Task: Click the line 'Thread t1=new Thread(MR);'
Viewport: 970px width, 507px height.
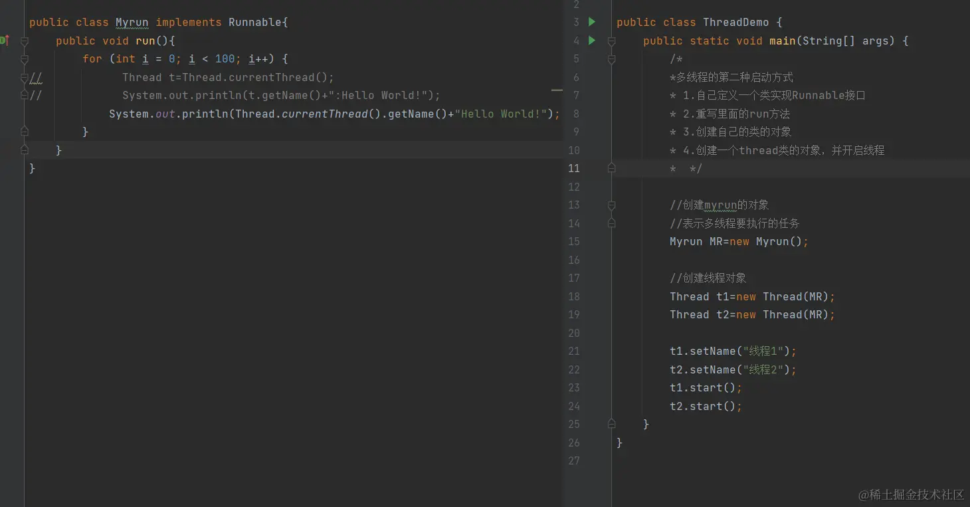Action: [x=753, y=296]
